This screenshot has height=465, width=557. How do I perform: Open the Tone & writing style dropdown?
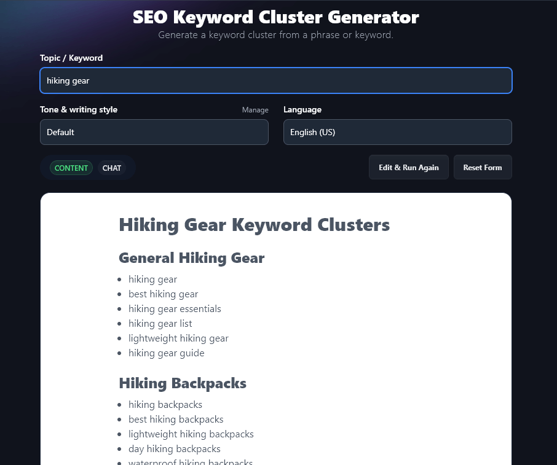[154, 132]
